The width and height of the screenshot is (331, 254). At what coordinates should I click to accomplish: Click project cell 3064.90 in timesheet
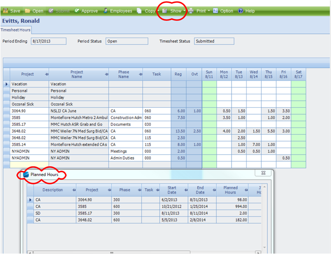pyautogui.click(x=29, y=111)
